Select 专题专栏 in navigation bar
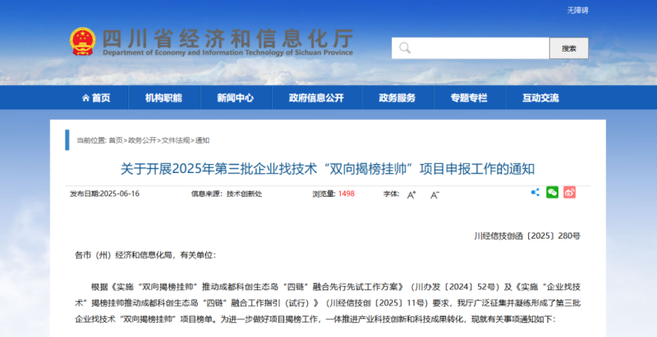Image resolution: width=657 pixels, height=337 pixels. [x=468, y=98]
